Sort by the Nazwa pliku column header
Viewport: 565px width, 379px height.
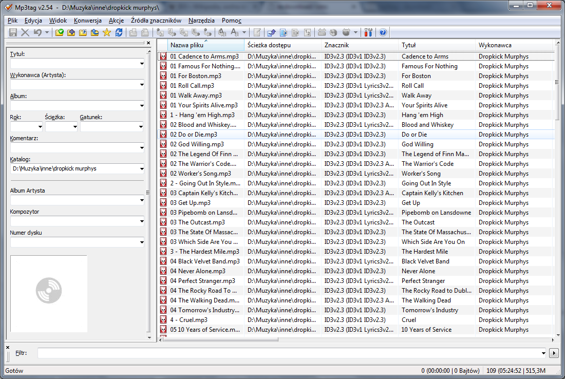(206, 45)
